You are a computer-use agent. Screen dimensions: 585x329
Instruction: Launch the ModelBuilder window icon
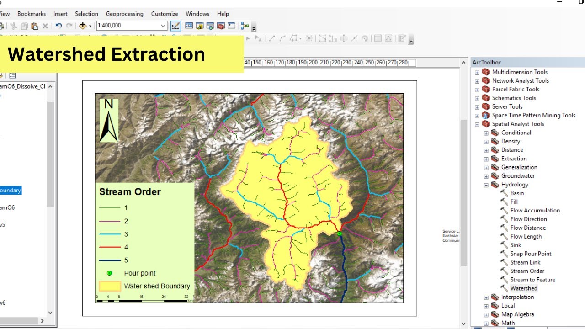click(245, 26)
